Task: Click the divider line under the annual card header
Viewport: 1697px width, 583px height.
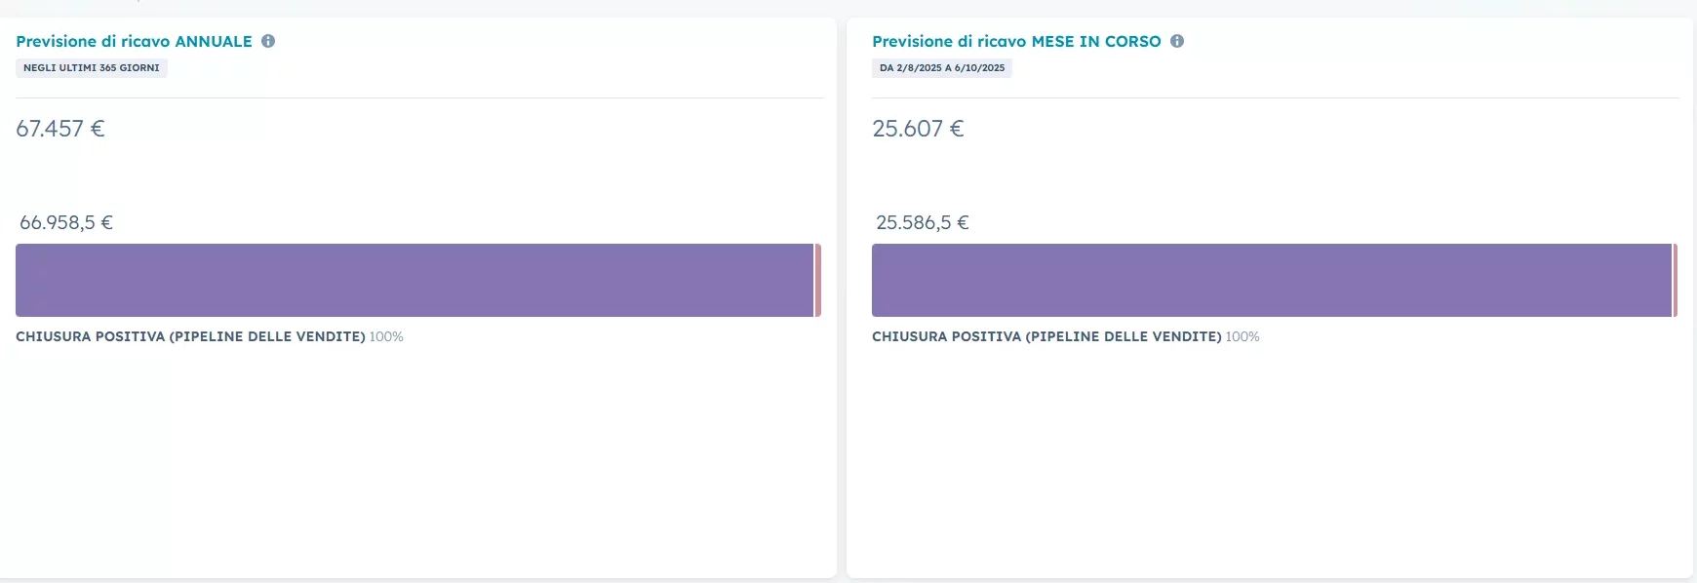Action: coord(419,97)
